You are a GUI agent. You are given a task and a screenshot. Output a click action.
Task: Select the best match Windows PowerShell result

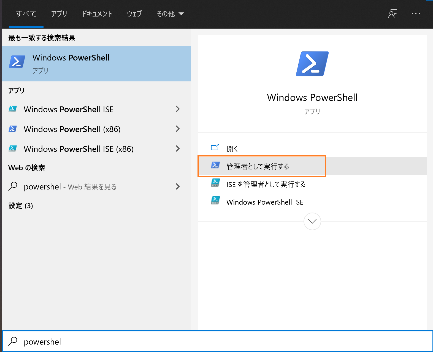pos(96,64)
